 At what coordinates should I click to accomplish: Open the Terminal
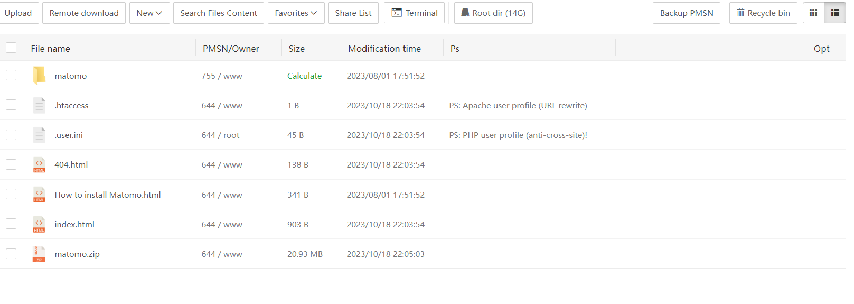coord(415,13)
